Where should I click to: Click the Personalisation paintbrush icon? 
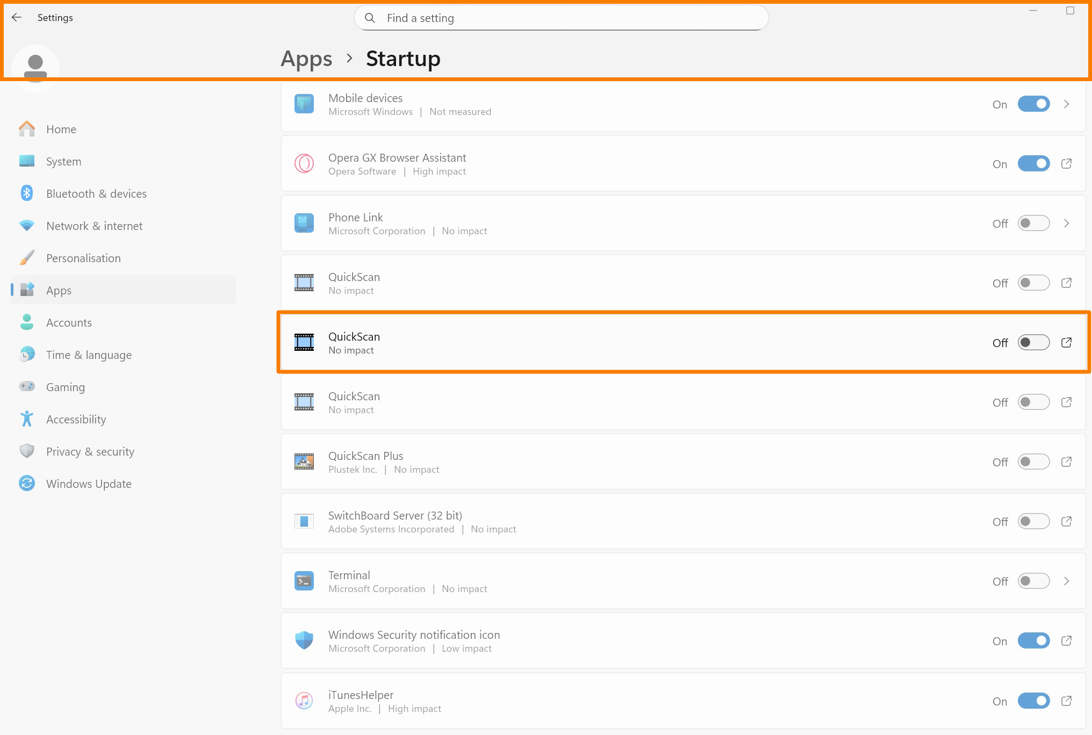[x=27, y=258]
